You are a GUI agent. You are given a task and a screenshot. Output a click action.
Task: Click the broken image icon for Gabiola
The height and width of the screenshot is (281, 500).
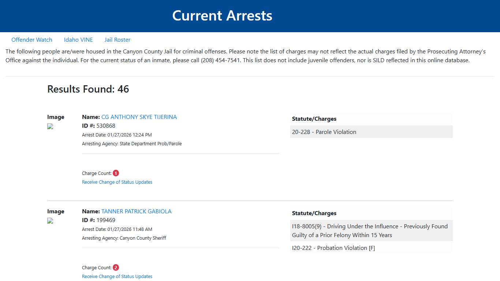pyautogui.click(x=50, y=221)
